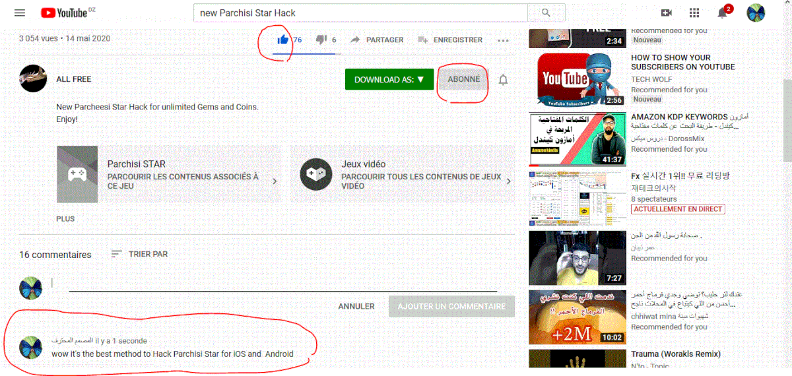Open the account avatar menu
Image resolution: width=792 pixels, height=376 pixels.
tap(756, 13)
